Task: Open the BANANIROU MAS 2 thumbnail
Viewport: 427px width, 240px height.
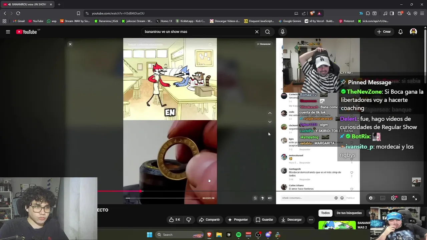Action: pyautogui.click(x=337, y=225)
